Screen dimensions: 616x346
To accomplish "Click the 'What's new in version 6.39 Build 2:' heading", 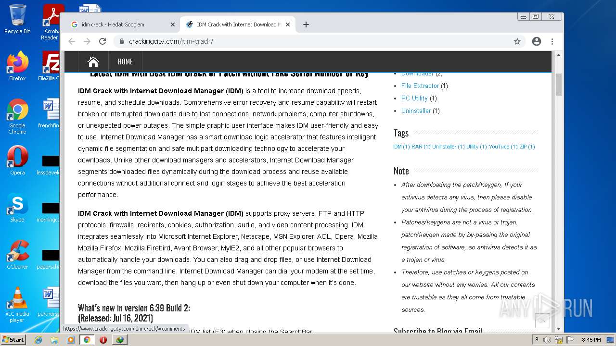I will pyautogui.click(x=134, y=308).
